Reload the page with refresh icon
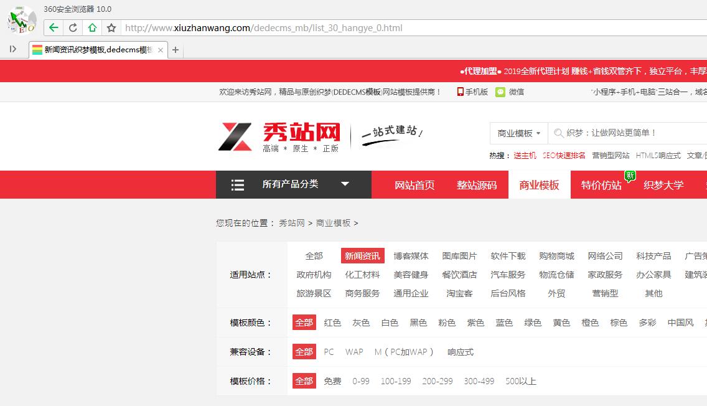Screen dimensions: 707x406 (73, 27)
